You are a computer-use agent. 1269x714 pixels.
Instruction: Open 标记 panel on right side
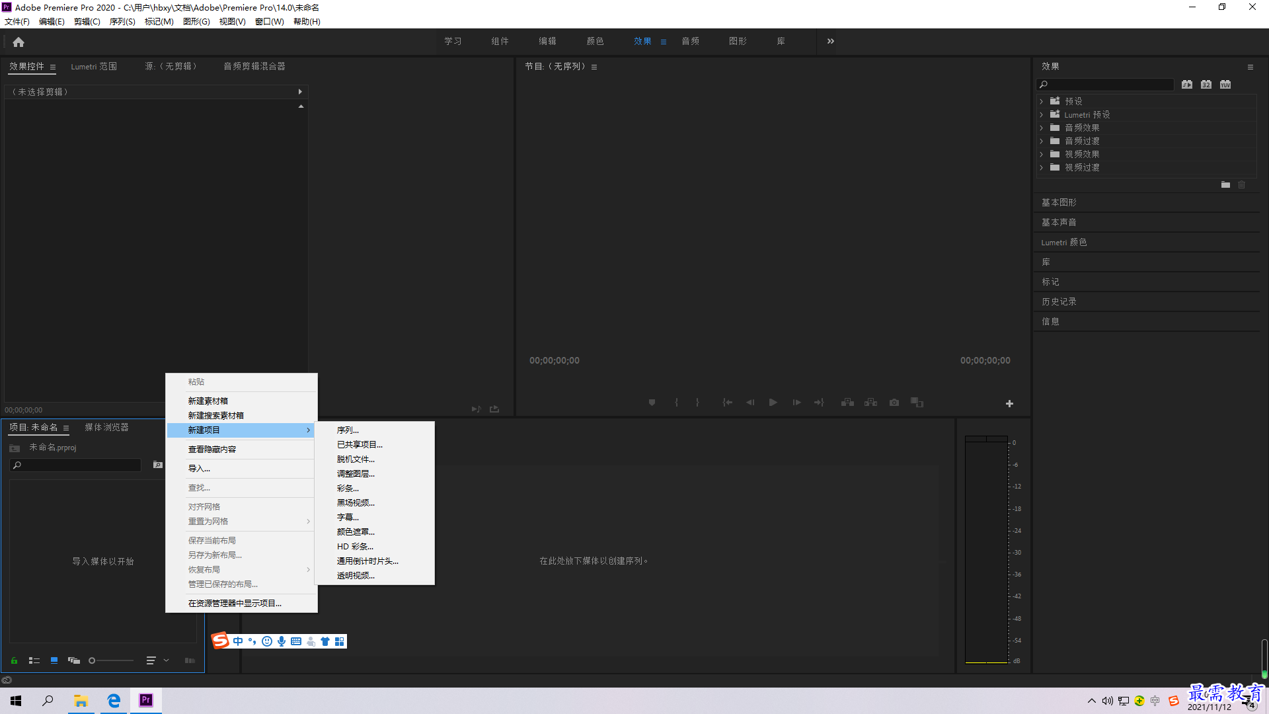click(x=1050, y=282)
